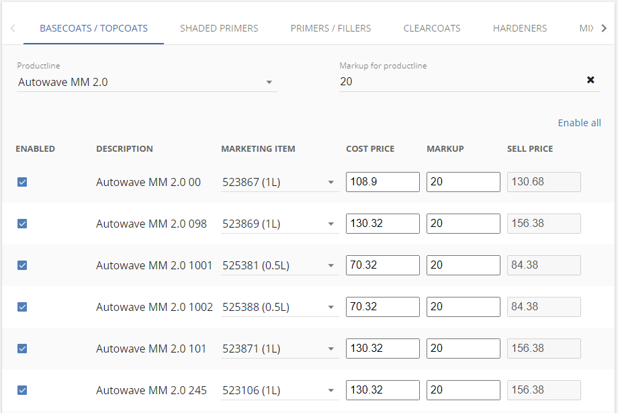Open marketing item dropdown 523871 (1L)
The image size is (618, 413).
(x=279, y=349)
